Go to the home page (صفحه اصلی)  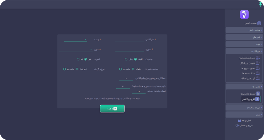pyautogui.click(x=253, y=23)
